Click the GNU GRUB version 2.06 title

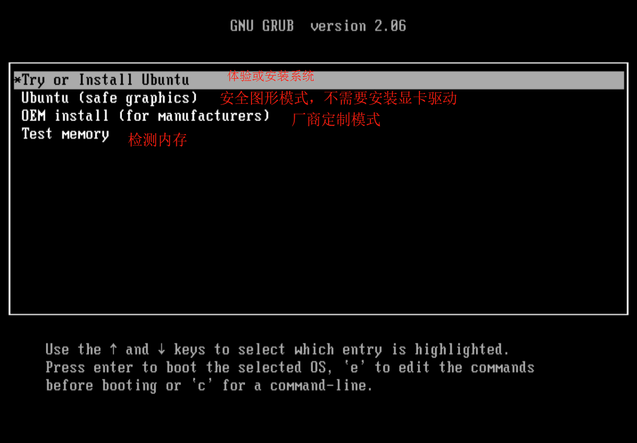(x=318, y=26)
